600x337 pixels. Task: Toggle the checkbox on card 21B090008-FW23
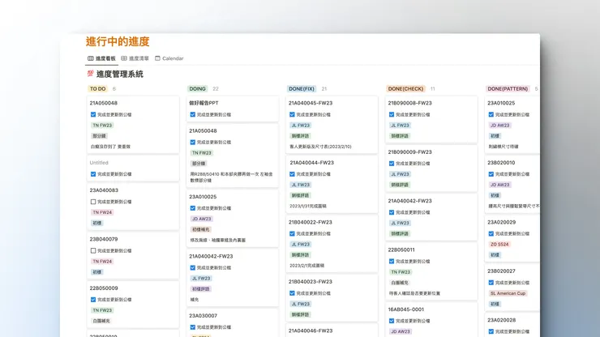[392, 114]
